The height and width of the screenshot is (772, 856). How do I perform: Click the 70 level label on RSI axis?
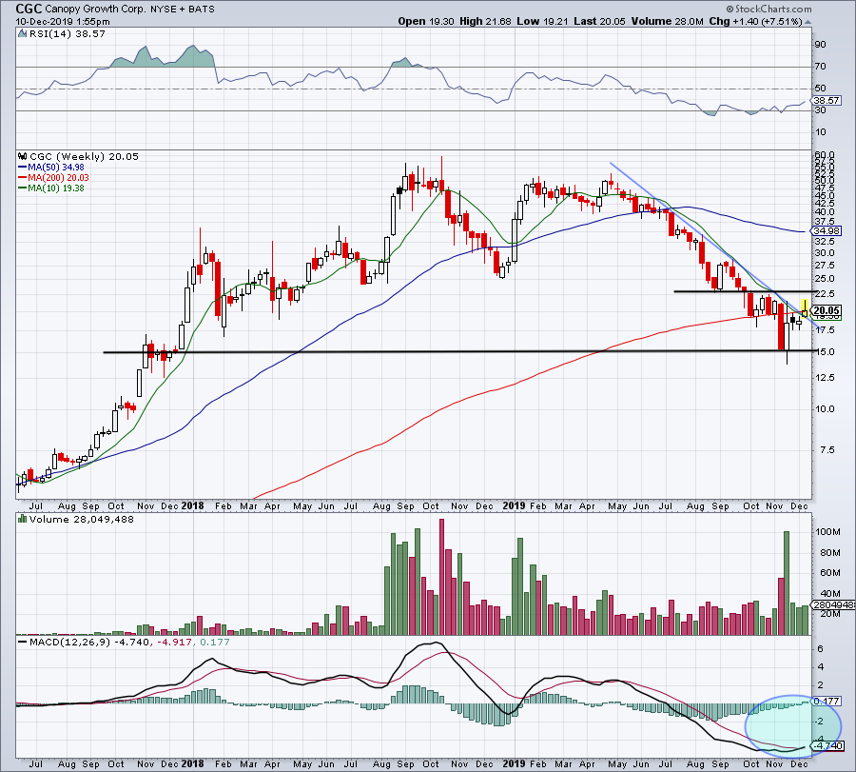[x=821, y=66]
